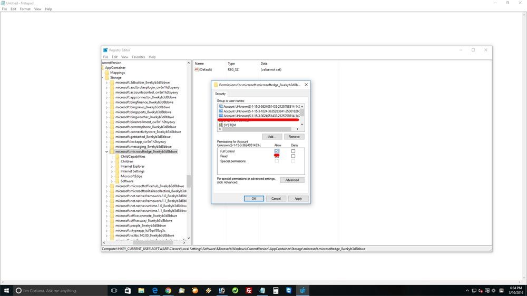527x296 pixels.
Task: Open Registry Editor File menu
Action: tap(105, 57)
